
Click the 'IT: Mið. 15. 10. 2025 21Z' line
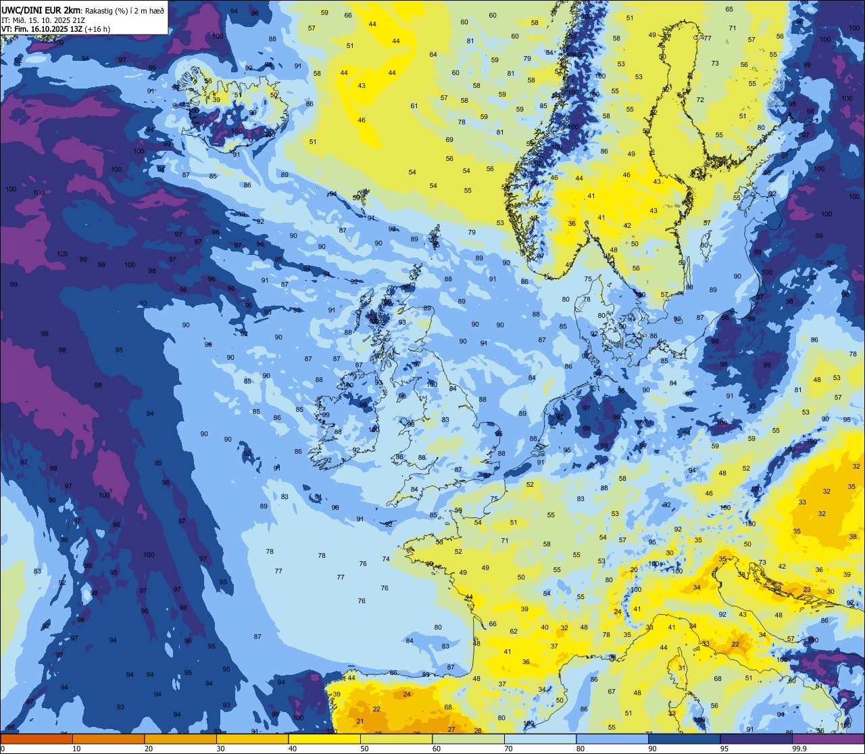click(x=43, y=20)
